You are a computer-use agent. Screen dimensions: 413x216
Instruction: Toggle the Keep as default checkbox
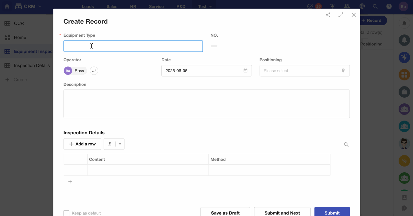66,213
